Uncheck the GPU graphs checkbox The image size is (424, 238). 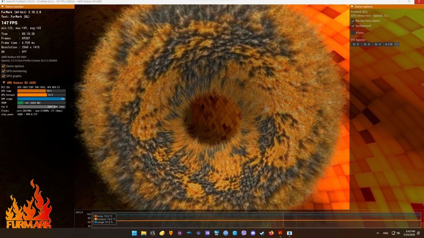[3, 76]
